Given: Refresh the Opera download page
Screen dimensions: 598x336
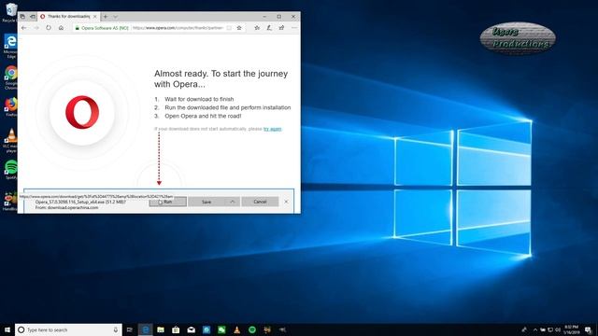Looking at the screenshot, I should (x=49, y=28).
